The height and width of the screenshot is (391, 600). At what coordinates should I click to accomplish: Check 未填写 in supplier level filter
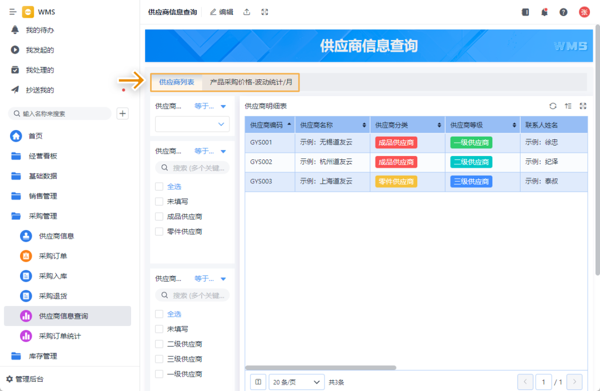pyautogui.click(x=159, y=329)
